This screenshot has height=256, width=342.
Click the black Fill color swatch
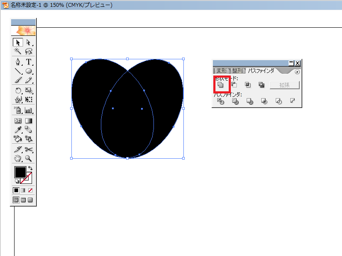tap(20, 172)
